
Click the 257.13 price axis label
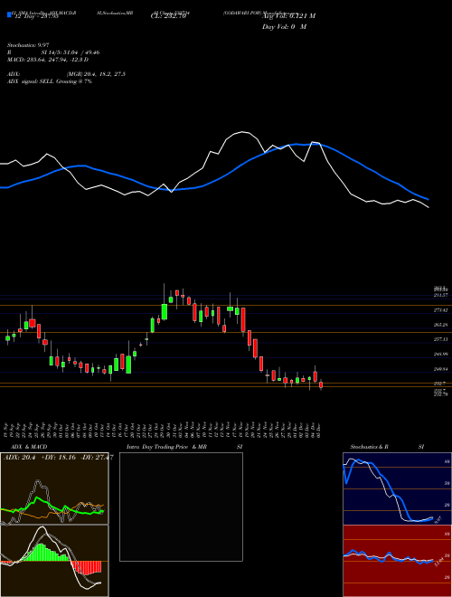click(440, 339)
